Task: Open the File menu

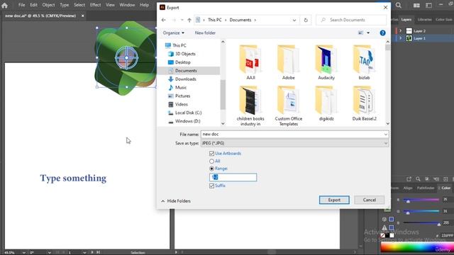Action: tap(21, 5)
